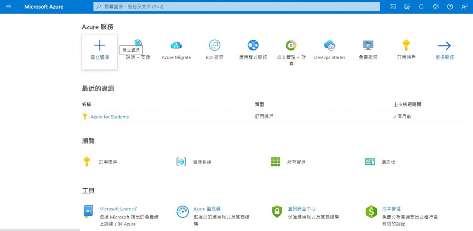
Task: Open directory and subscription filter icon
Action: [407, 6]
